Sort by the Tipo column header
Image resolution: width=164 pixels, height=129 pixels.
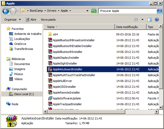(153, 27)
